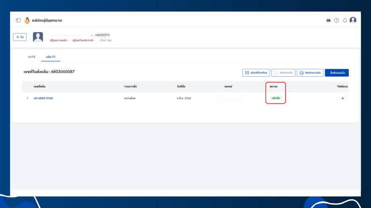Viewport: 371px width, 208px height.
Task: Click ปฏิเสธการแพ้ยา red text
Action: click(x=58, y=40)
